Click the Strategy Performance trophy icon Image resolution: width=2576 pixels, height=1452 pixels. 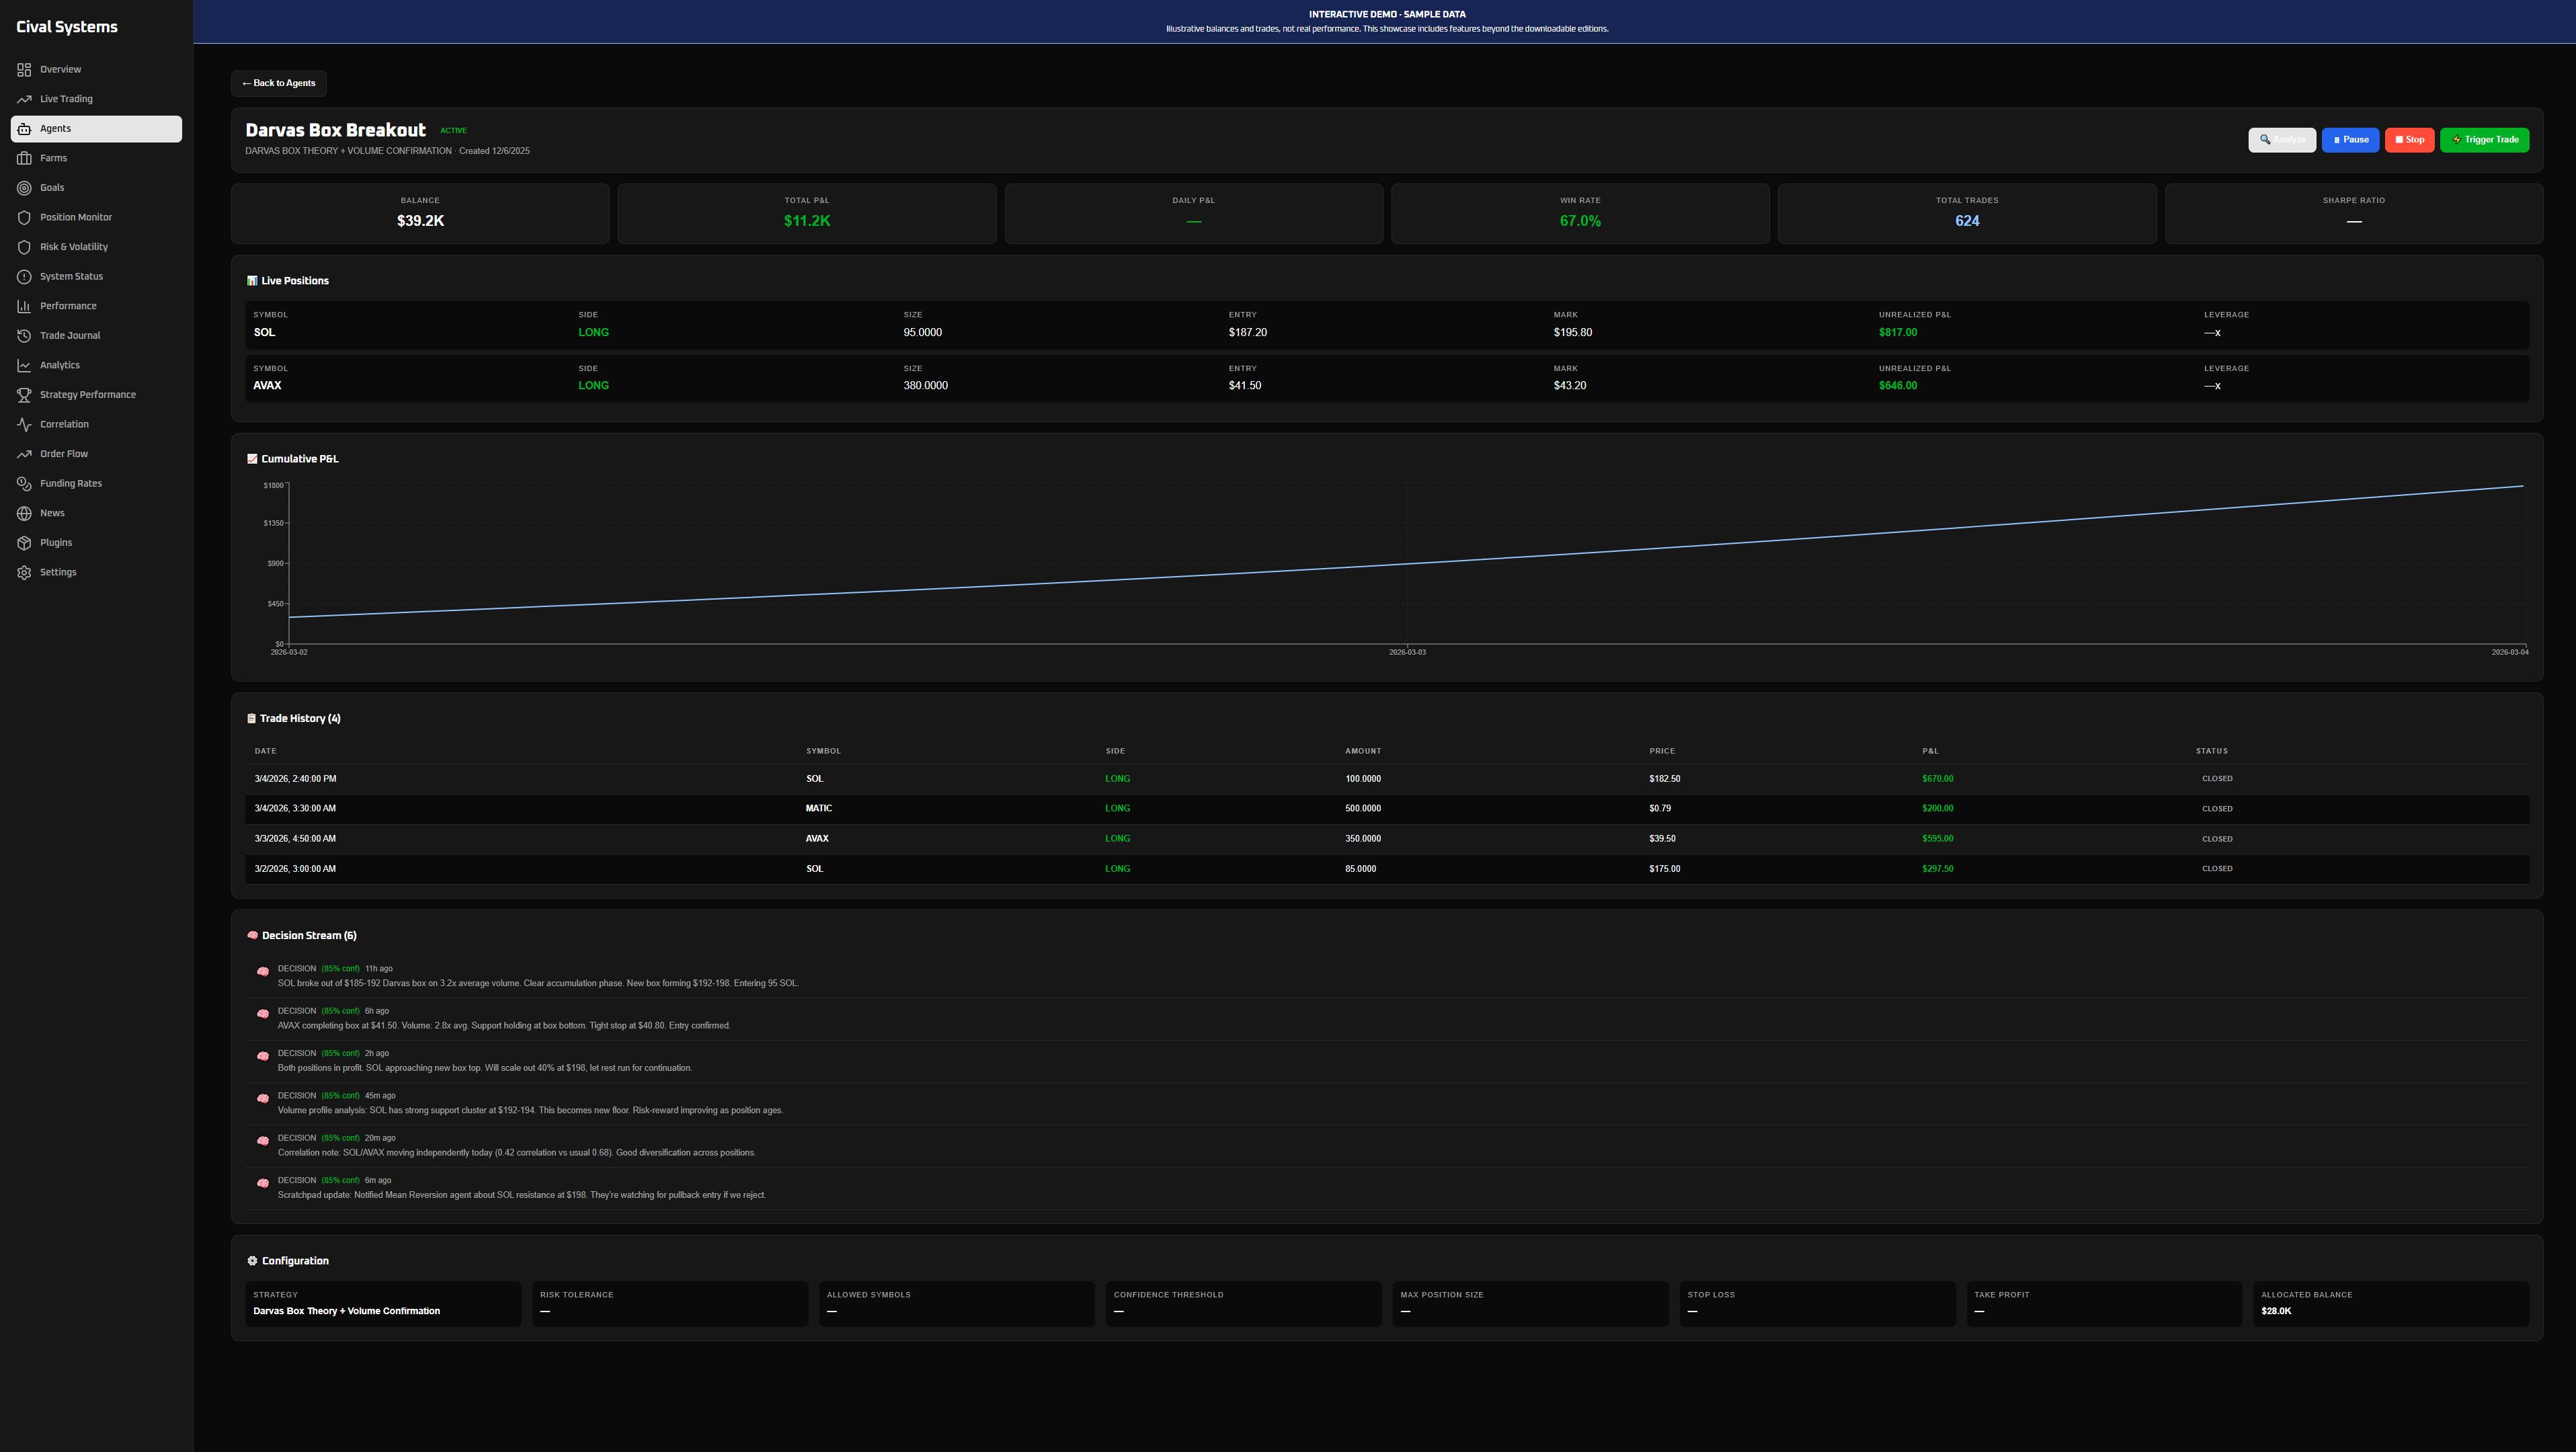pyautogui.click(x=24, y=395)
